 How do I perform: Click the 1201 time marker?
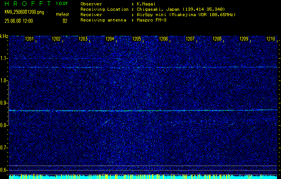pos(29,38)
